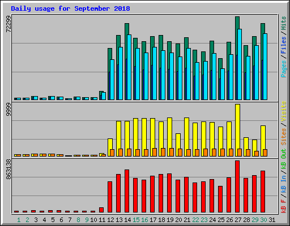Select day label 26 on the x-axis
This screenshot has width=290, height=226.
[229, 220]
